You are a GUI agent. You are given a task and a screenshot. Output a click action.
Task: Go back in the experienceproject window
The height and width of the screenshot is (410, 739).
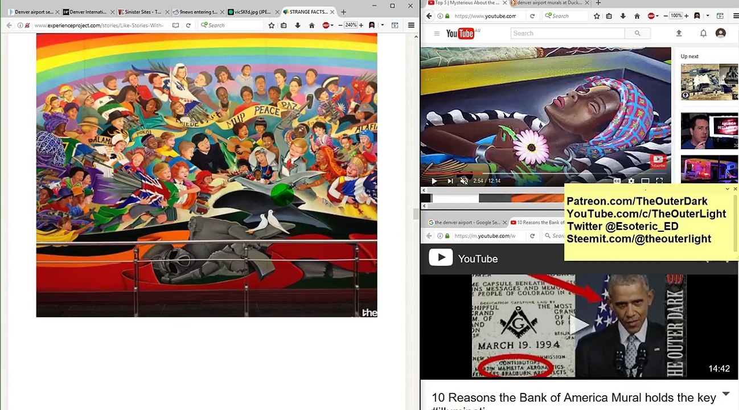[x=9, y=25]
